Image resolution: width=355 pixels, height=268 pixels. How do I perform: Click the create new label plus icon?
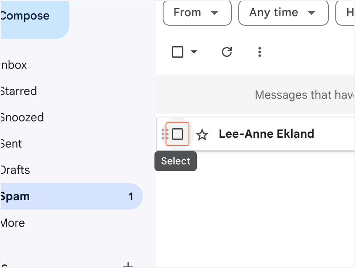click(128, 264)
